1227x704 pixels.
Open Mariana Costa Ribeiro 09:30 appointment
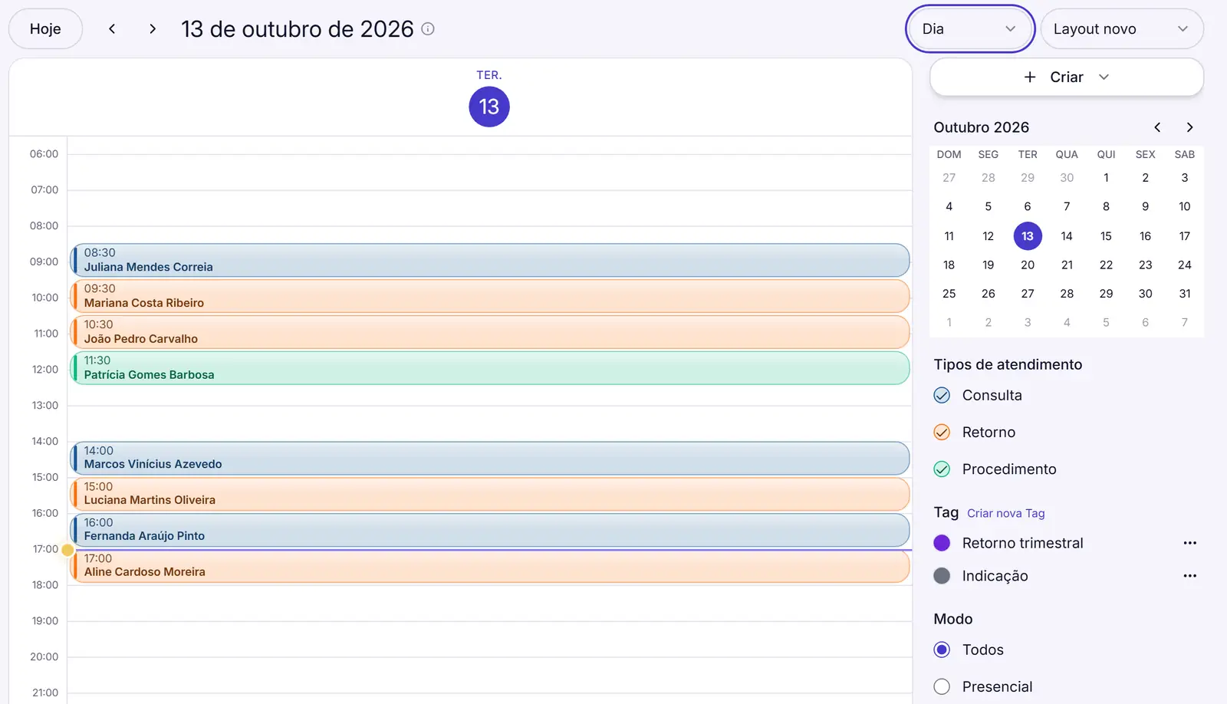point(490,296)
